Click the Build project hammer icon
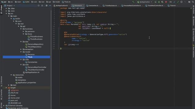The image size is (195, 109). point(133,2)
